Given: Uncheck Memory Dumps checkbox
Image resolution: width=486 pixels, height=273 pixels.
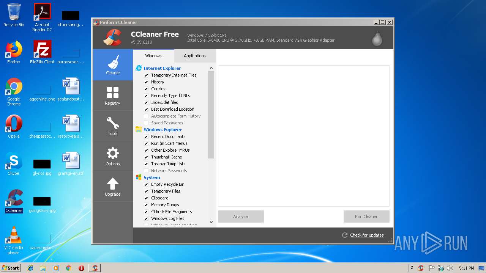Looking at the screenshot, I should pyautogui.click(x=146, y=205).
